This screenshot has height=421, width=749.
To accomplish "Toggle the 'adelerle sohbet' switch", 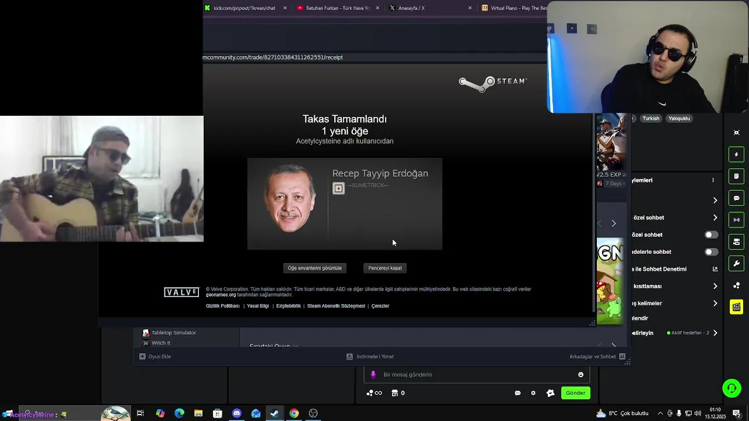I will (711, 252).
